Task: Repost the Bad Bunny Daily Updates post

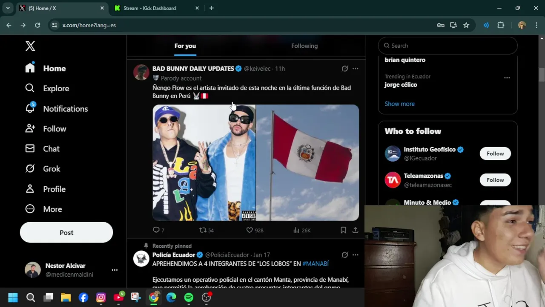Action: point(207,230)
